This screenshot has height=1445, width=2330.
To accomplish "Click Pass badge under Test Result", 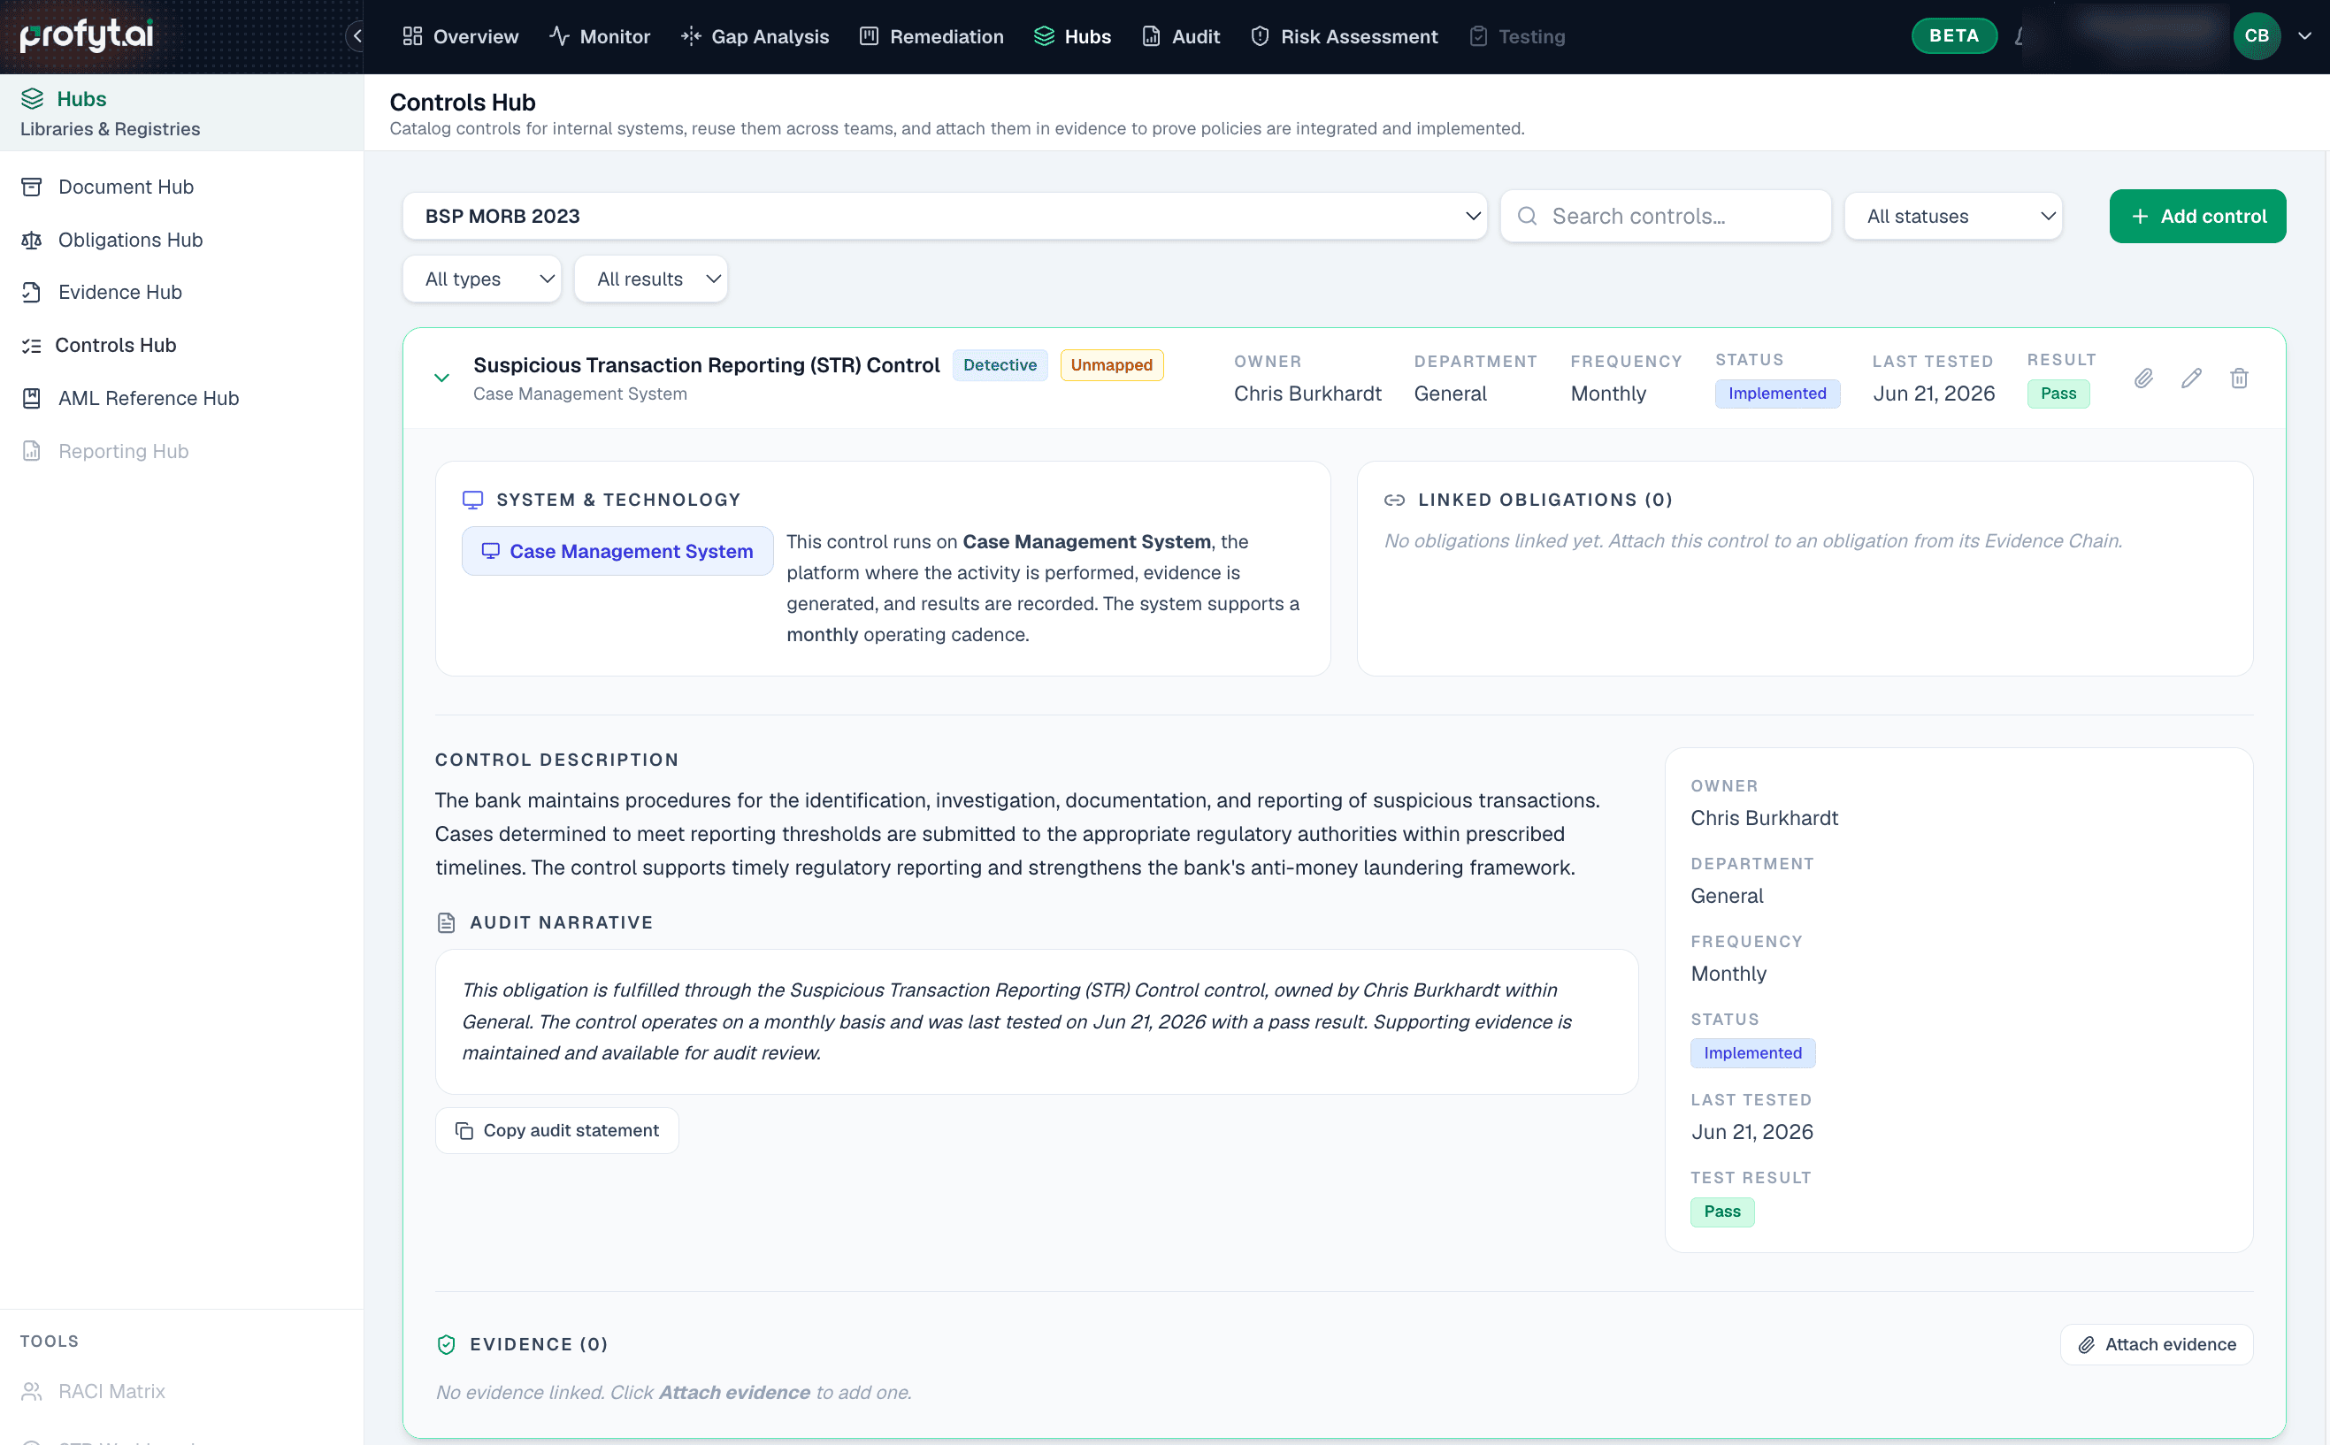I will [1722, 1212].
